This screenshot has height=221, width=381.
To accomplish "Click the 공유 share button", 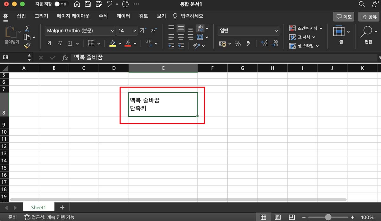I will pos(369,17).
